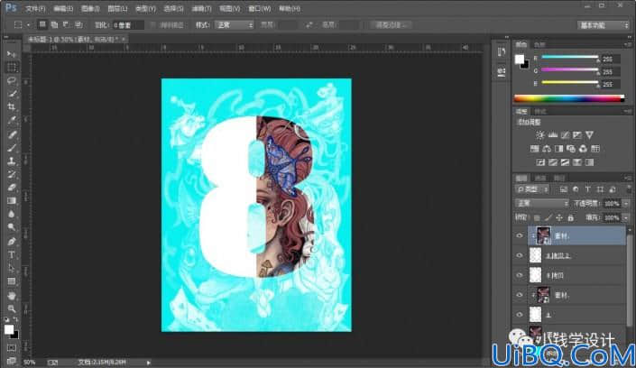636x368 pixels.
Task: Click the 调整边缘 refine edge button
Action: coord(390,24)
